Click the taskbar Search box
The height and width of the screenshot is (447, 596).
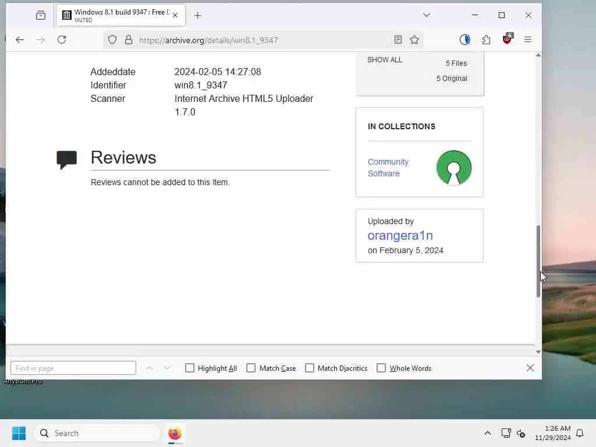click(x=97, y=433)
